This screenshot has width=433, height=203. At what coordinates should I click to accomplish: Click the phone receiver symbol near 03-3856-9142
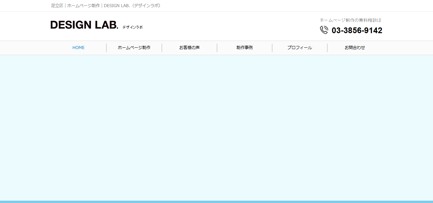tap(324, 30)
